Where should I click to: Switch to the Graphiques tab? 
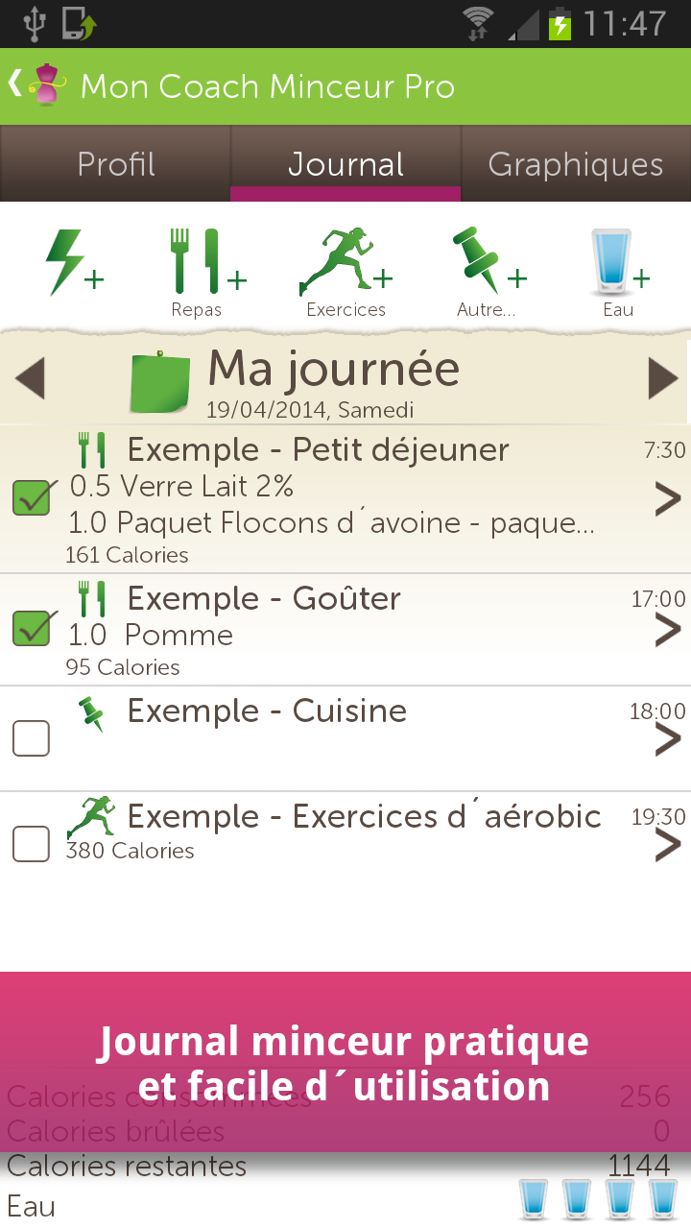coord(576,163)
